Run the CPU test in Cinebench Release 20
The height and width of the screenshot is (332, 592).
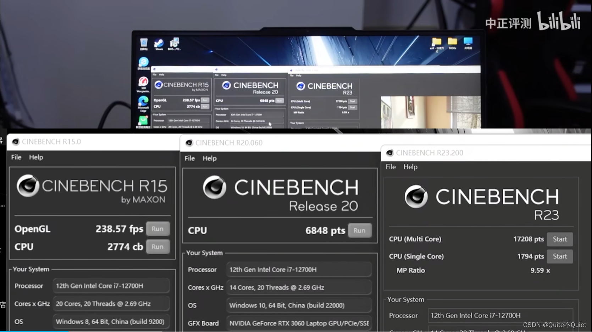point(359,230)
